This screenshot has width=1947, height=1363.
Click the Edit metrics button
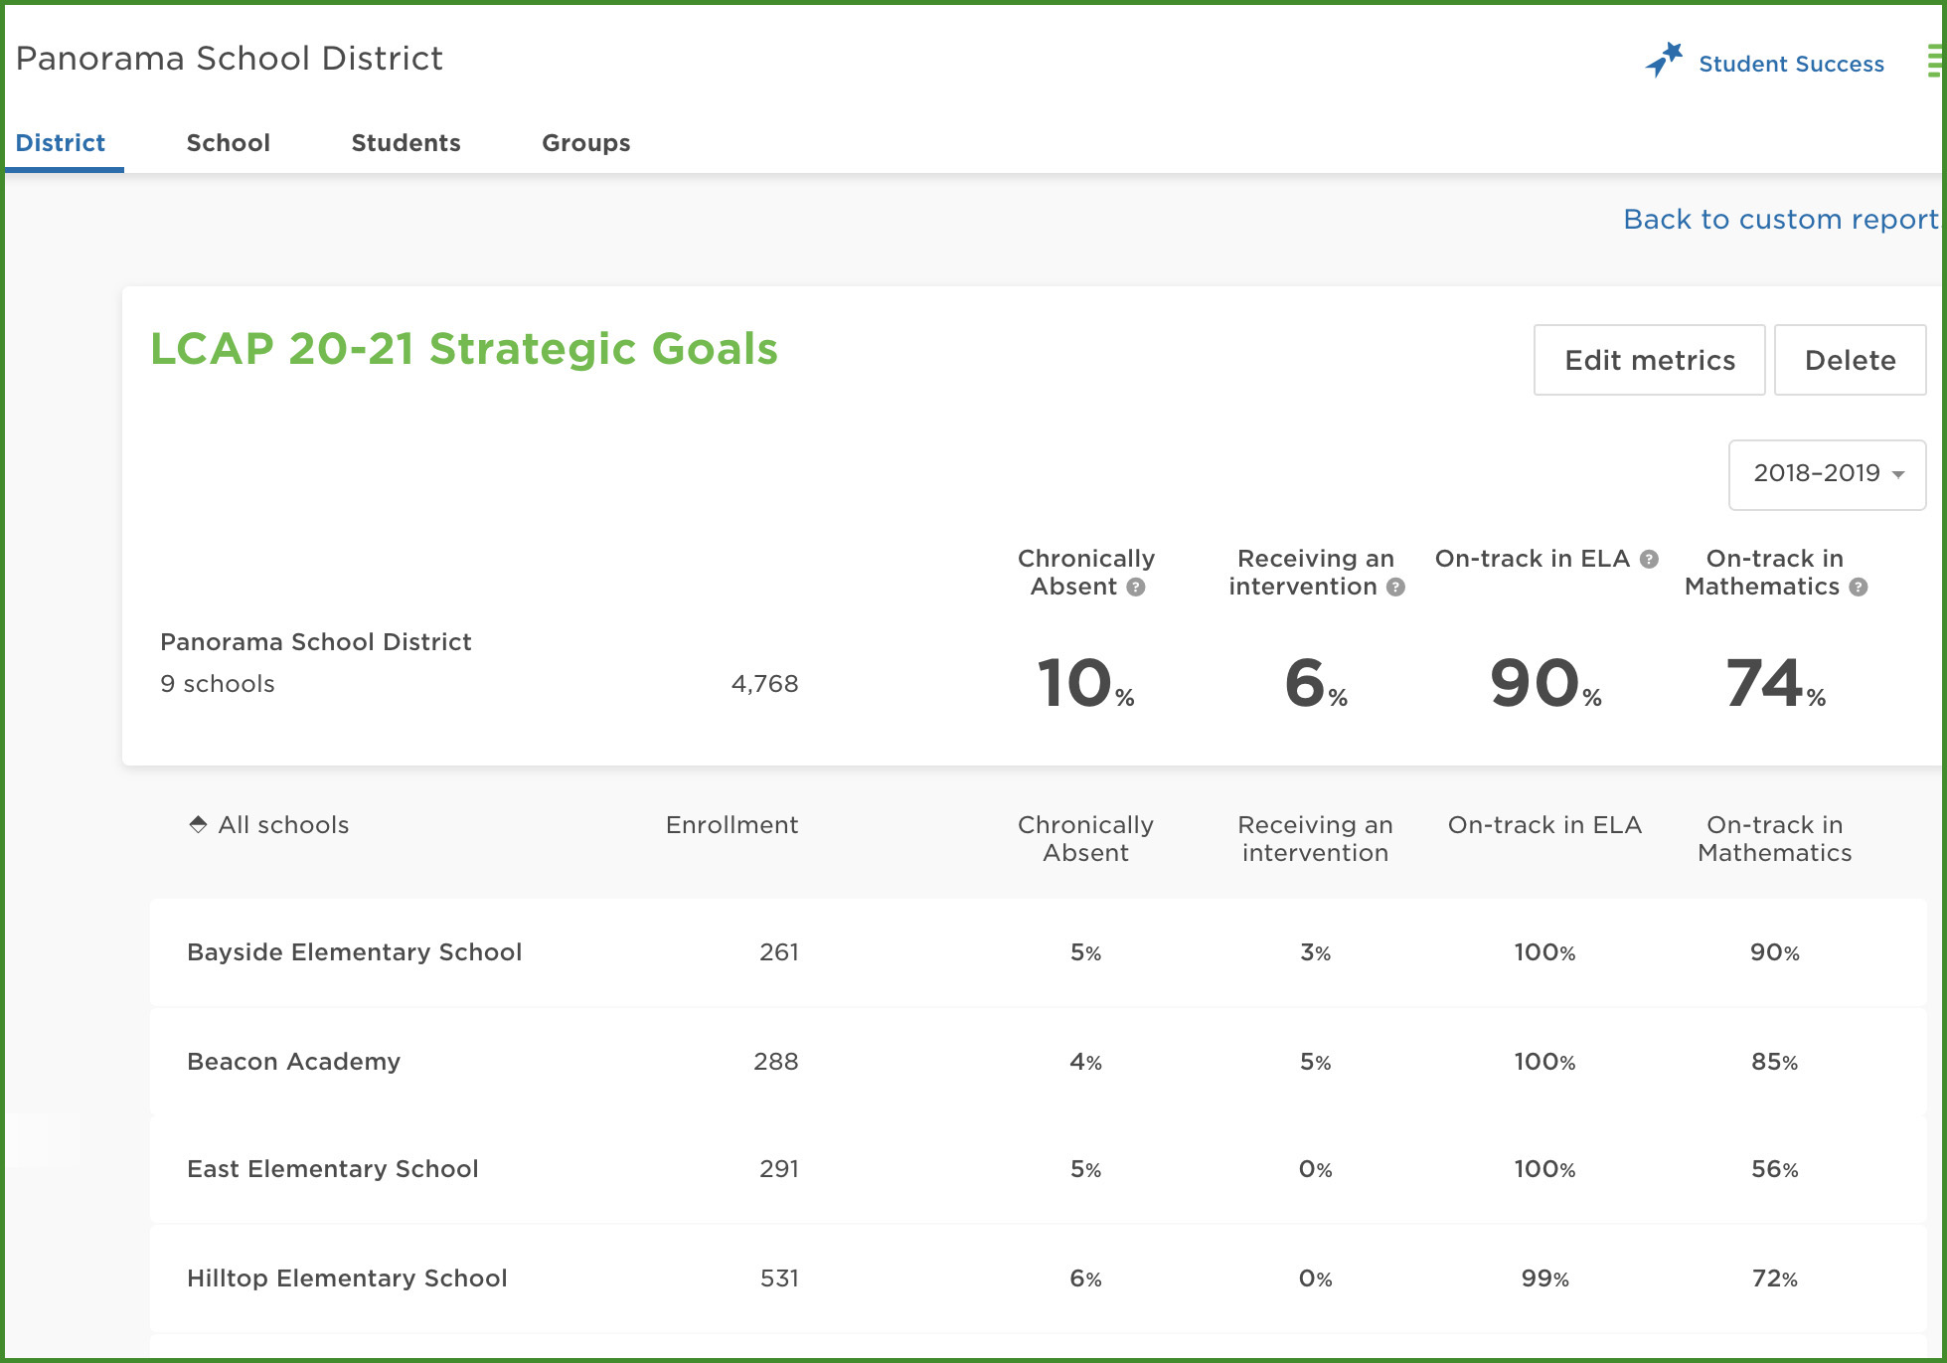1650,360
